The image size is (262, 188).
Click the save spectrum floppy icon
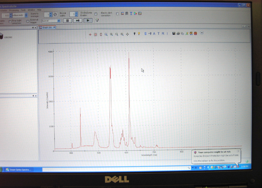(174, 34)
